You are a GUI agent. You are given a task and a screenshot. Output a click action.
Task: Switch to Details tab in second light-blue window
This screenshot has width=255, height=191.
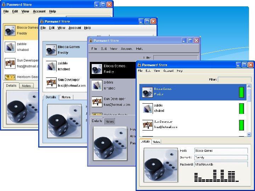point(51,97)
